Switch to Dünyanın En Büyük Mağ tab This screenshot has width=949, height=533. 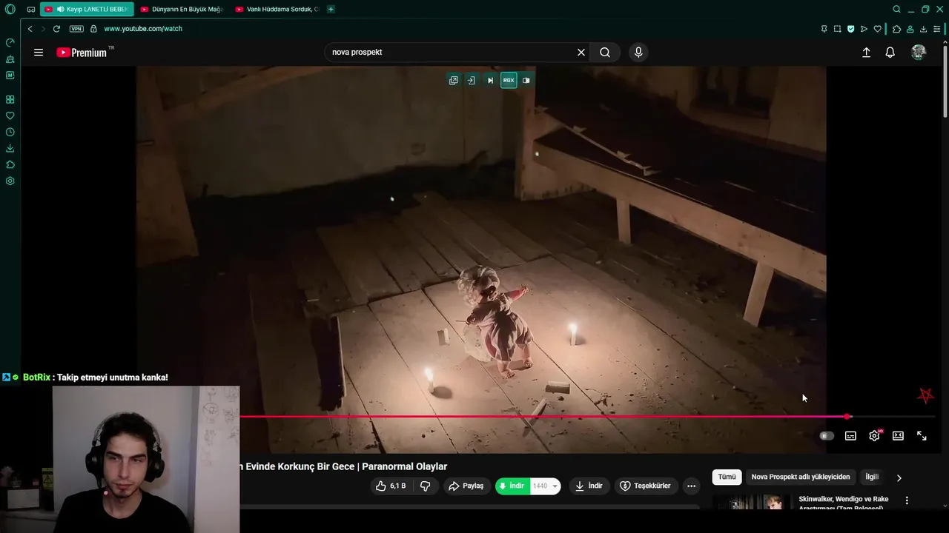click(x=181, y=10)
